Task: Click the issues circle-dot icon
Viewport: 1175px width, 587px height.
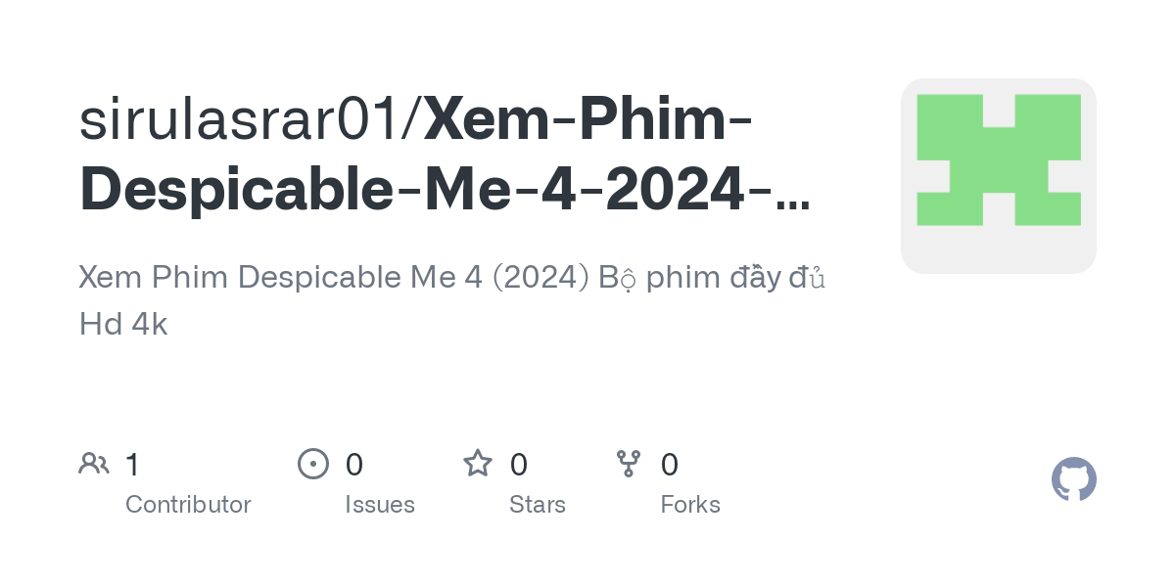Action: pos(313,463)
